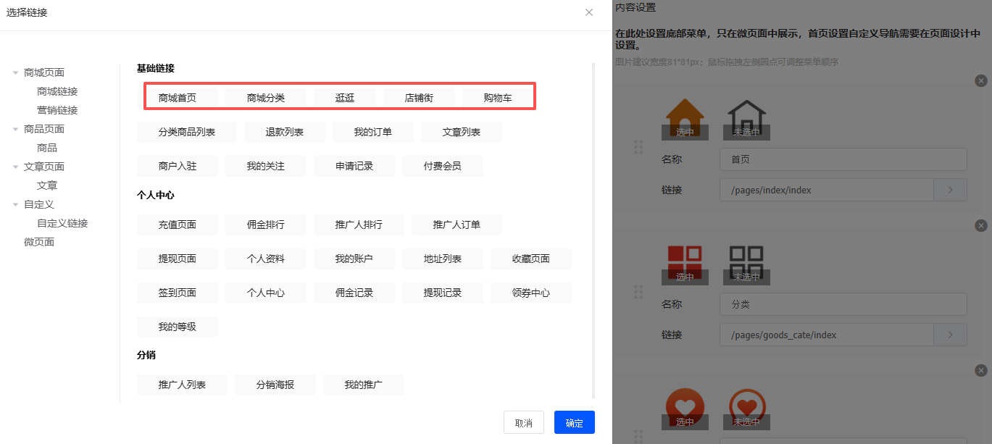Choose the 商城分类 link
The height and width of the screenshot is (444, 992).
click(x=266, y=98)
